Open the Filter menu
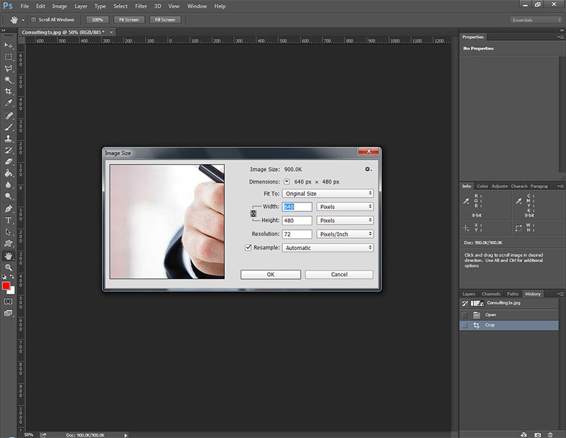The height and width of the screenshot is (438, 566). (141, 6)
